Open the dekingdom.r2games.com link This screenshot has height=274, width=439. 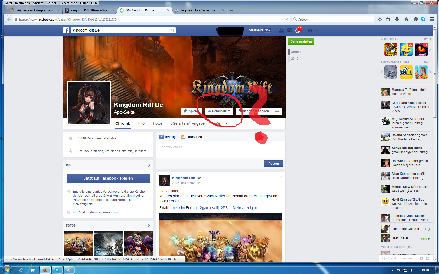[96, 212]
